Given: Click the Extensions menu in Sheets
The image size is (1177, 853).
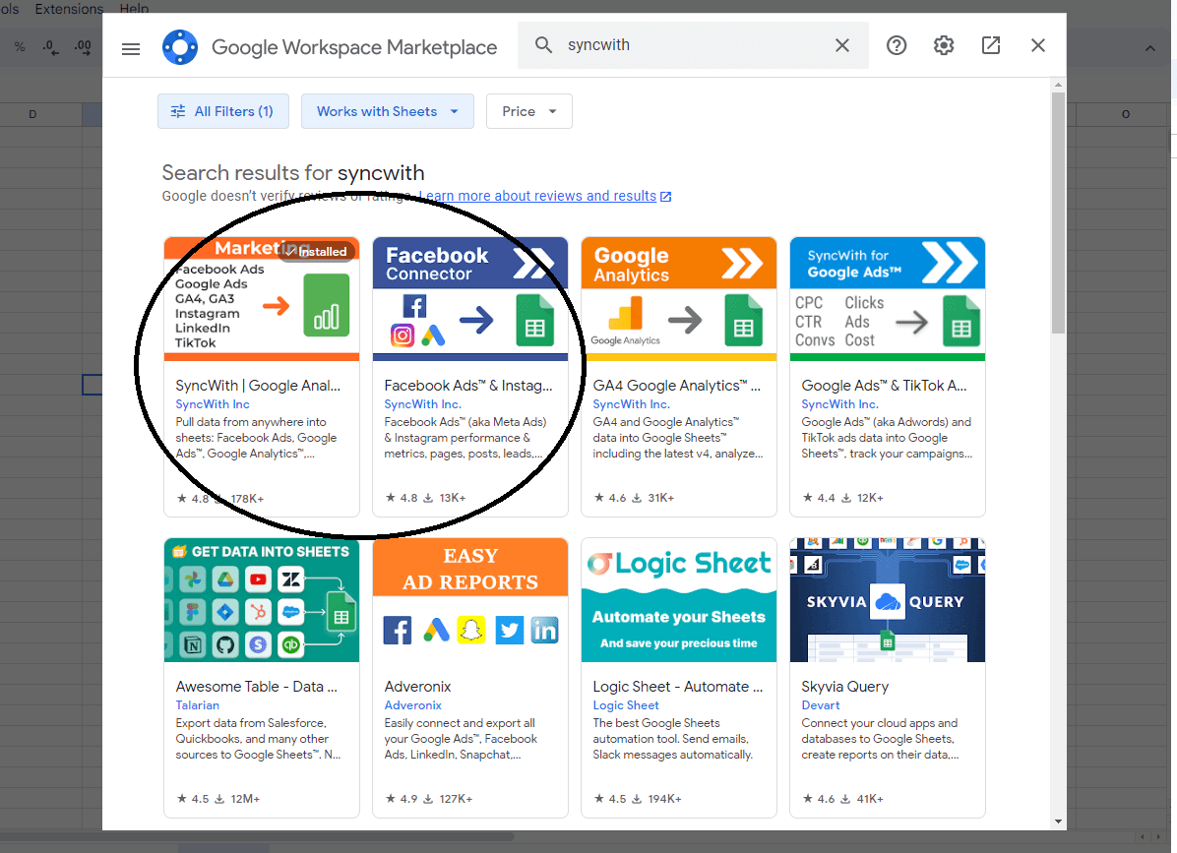Looking at the screenshot, I should (x=69, y=9).
